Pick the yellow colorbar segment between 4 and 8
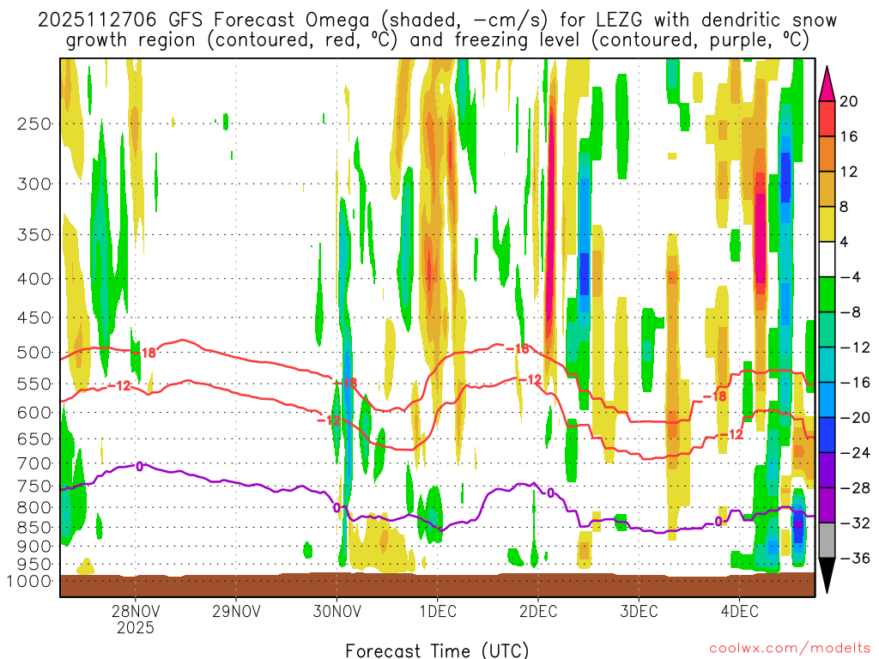This screenshot has width=879, height=659. (x=828, y=224)
